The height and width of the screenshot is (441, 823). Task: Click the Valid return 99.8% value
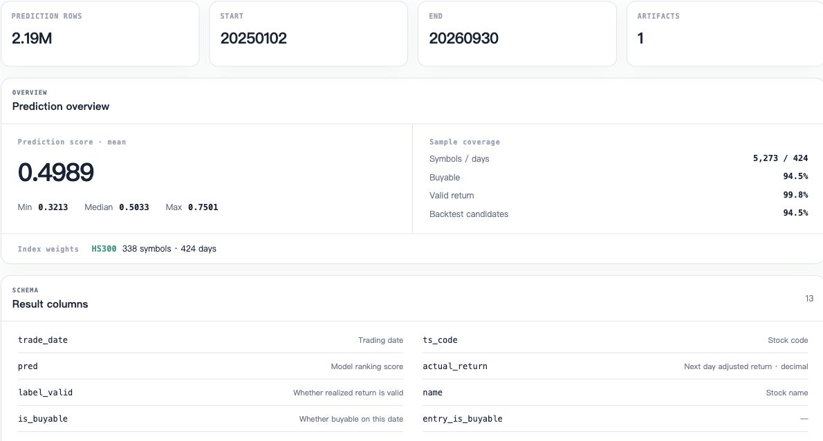pyautogui.click(x=796, y=195)
